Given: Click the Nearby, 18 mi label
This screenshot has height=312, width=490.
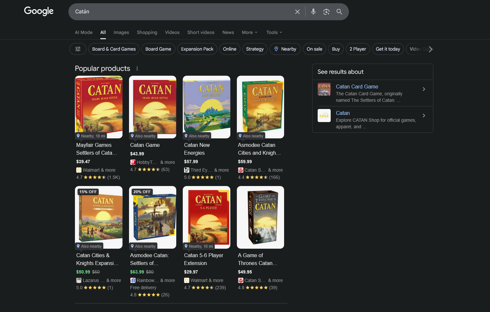Looking at the screenshot, I should coord(91,136).
